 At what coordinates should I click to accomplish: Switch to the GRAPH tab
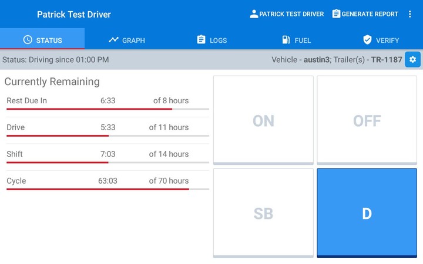pos(133,40)
